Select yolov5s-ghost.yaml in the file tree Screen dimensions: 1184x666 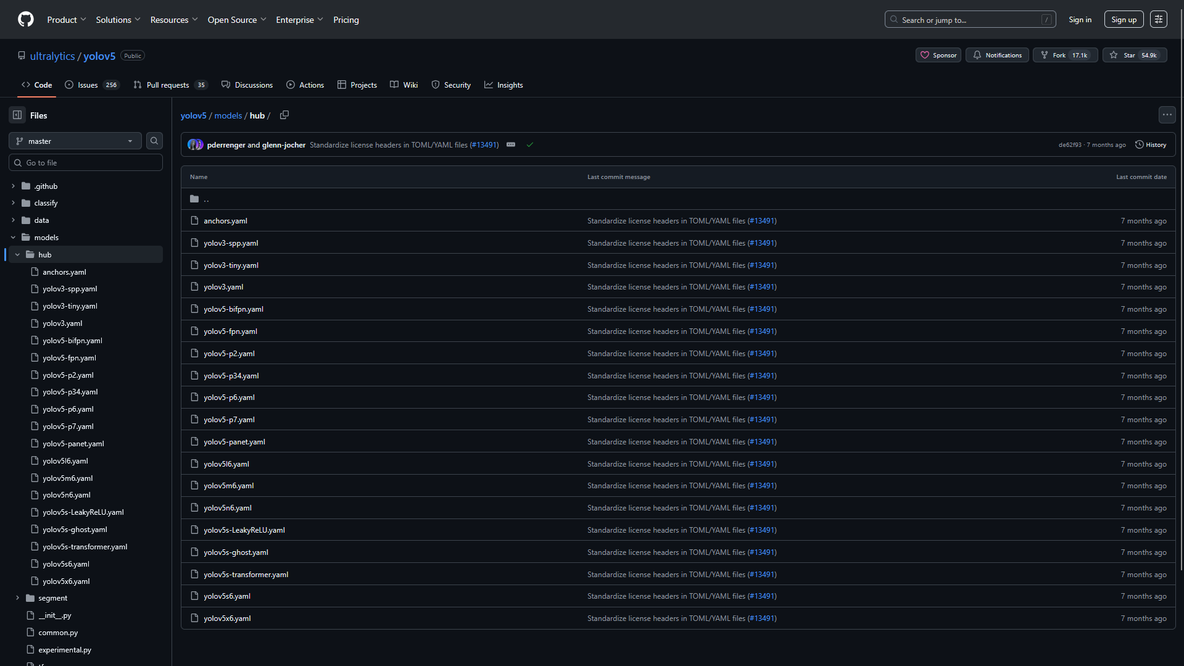point(75,530)
